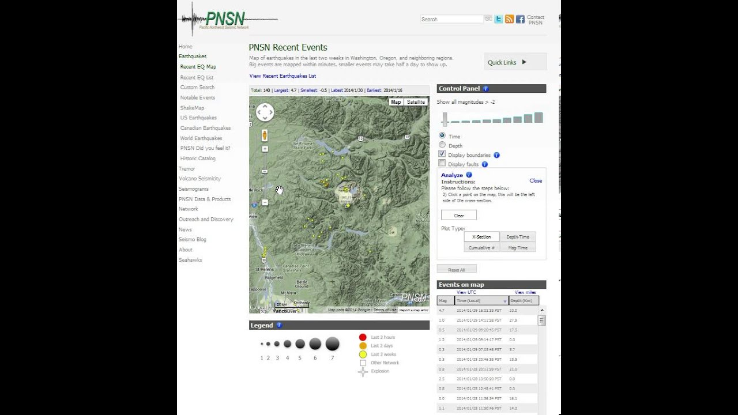The height and width of the screenshot is (415, 738).
Task: Click the View miles link
Action: tap(525, 292)
